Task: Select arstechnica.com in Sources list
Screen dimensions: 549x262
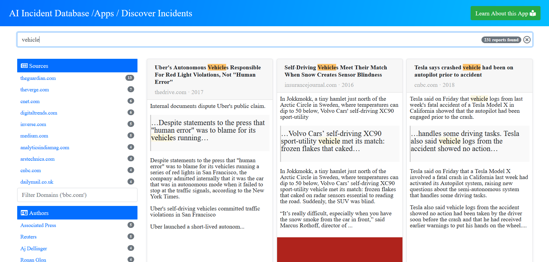Action: click(x=37, y=159)
